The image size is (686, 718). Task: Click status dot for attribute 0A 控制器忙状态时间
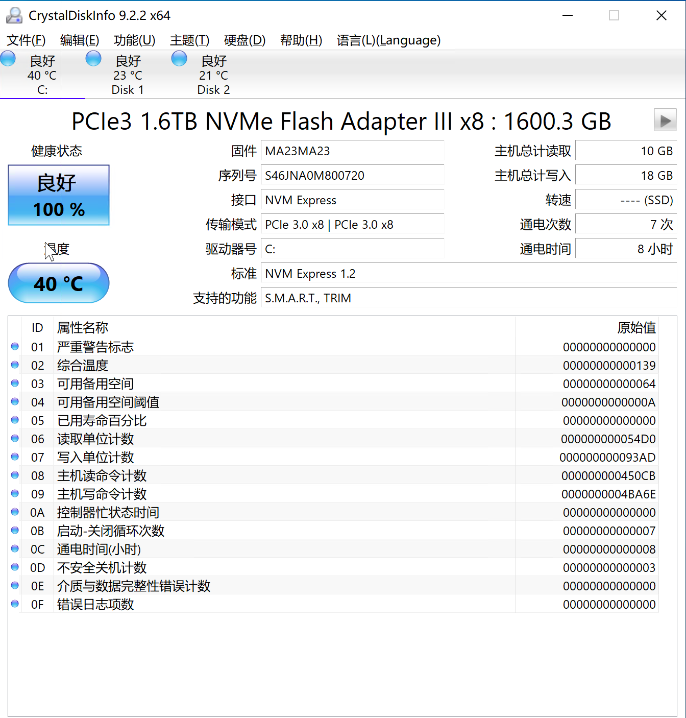[15, 512]
